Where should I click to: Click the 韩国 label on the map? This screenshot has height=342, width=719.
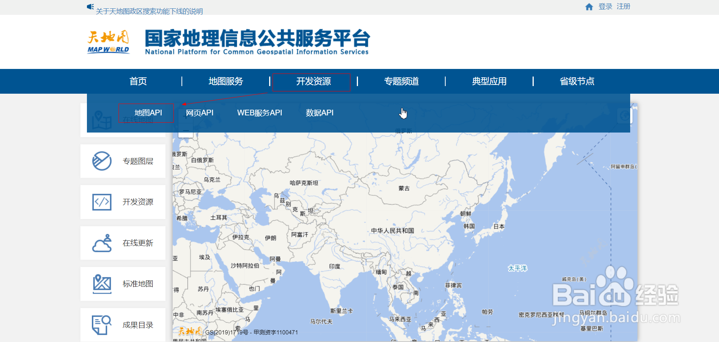coord(469,226)
